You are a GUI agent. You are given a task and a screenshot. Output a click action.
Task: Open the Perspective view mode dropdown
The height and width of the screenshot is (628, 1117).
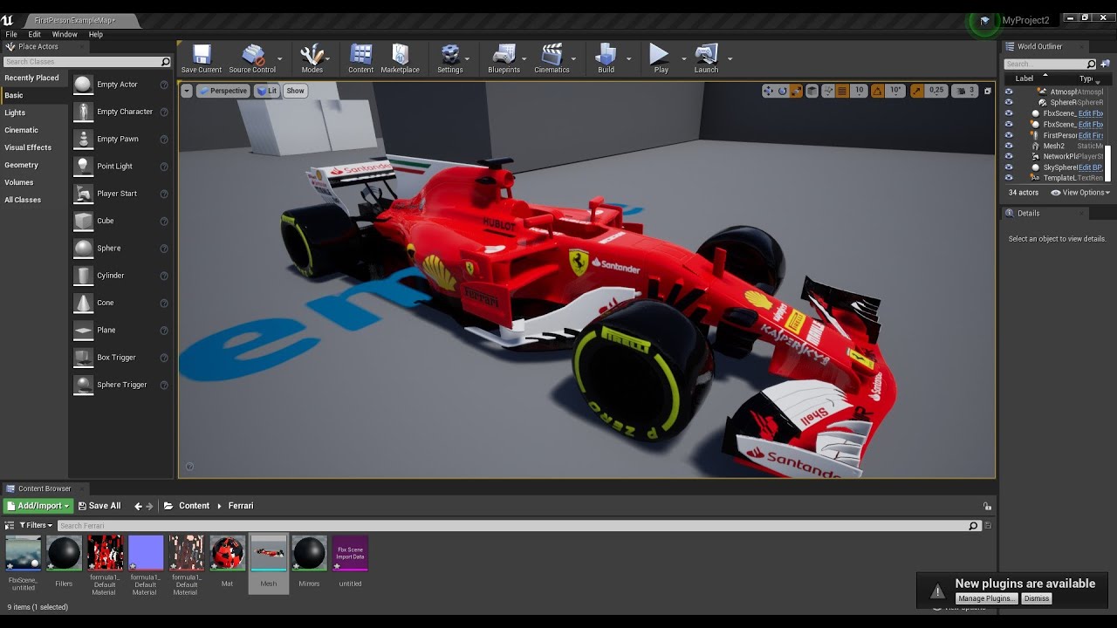pyautogui.click(x=223, y=91)
